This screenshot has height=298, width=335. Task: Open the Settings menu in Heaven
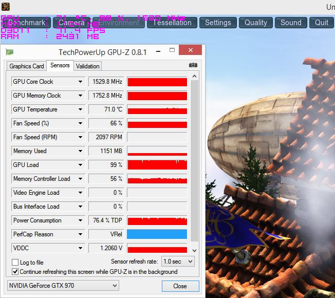218,23
